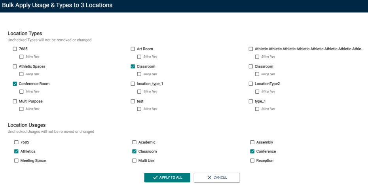Viewport: 368px width, 185px height.
Task: Check the Meeting Space usage
Action: coord(16,160)
